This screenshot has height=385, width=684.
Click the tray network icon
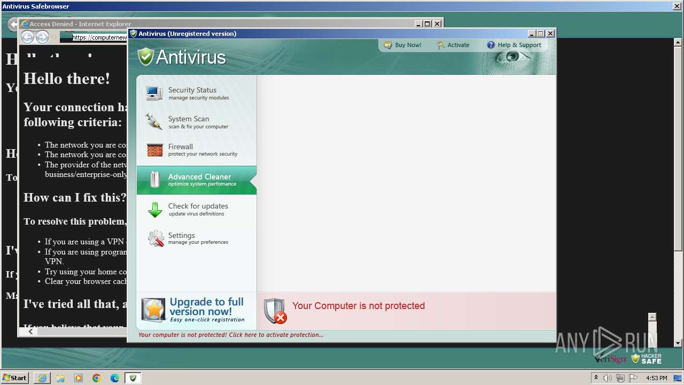tap(620, 378)
